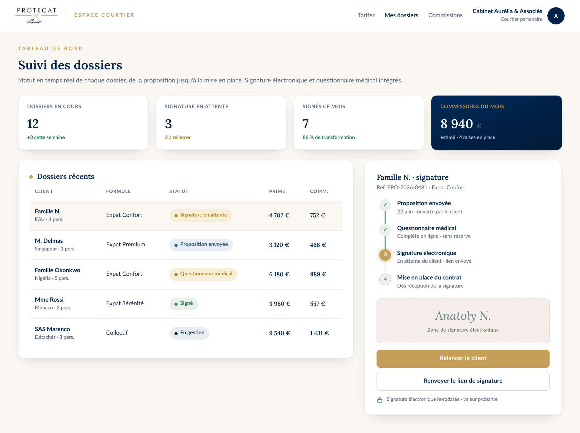Click the Proposition envoyée checkmark step icon
The height and width of the screenshot is (433, 580).
(x=385, y=205)
